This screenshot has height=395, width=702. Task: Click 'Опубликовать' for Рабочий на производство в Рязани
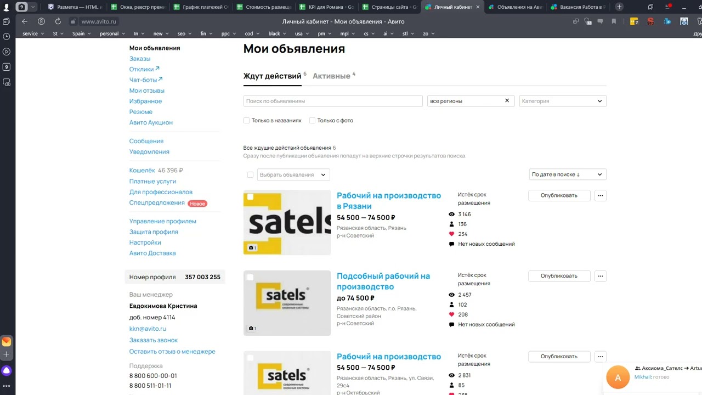[x=559, y=195]
